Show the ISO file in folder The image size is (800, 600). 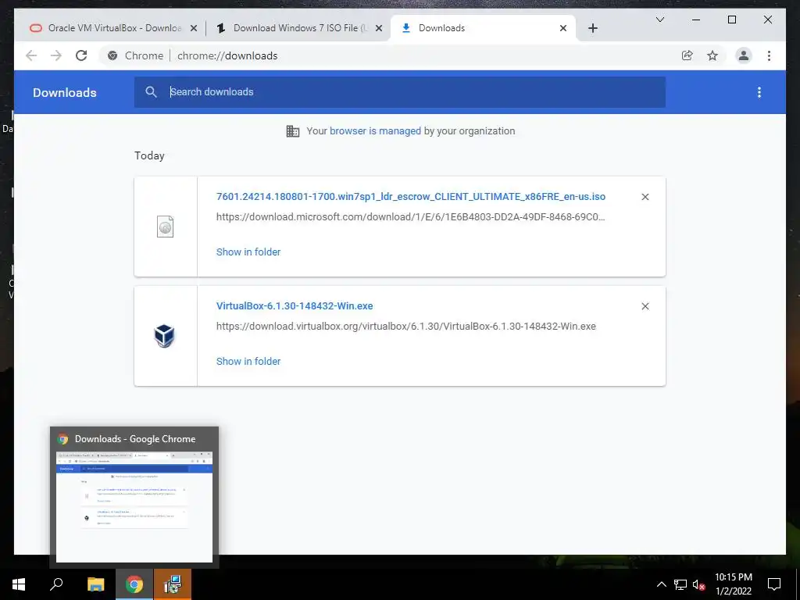(x=248, y=252)
